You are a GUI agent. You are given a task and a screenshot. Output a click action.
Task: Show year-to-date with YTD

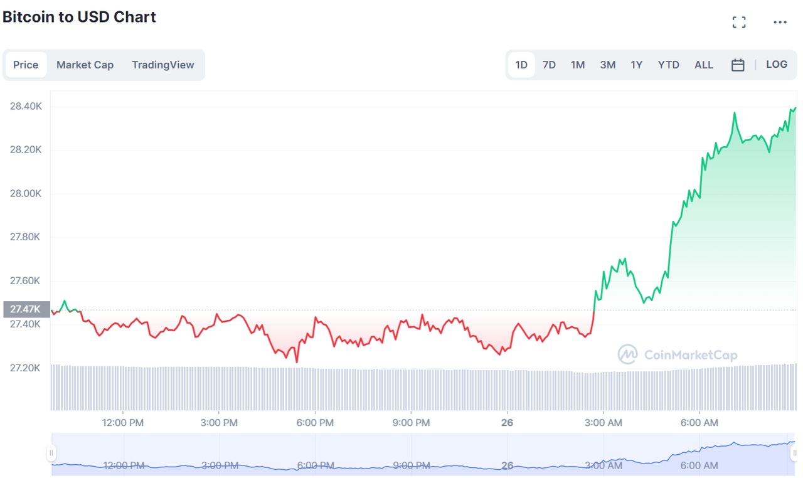668,65
